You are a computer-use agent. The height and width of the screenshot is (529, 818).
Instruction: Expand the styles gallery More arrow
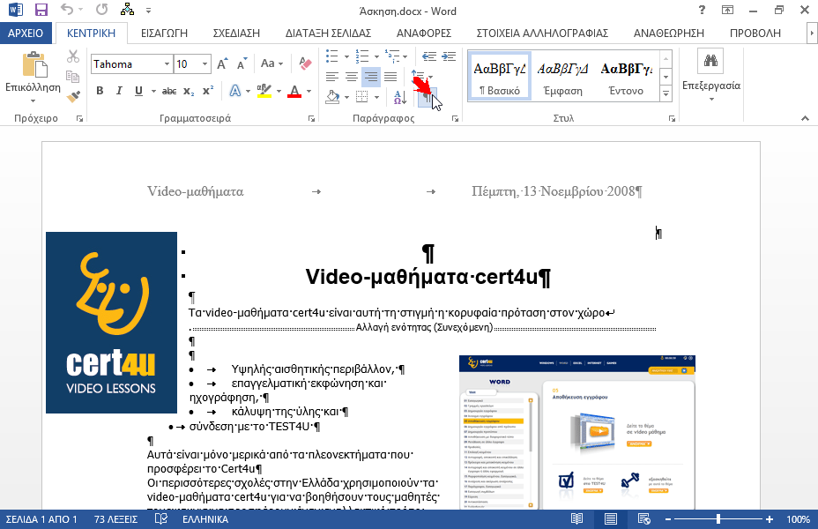666,94
